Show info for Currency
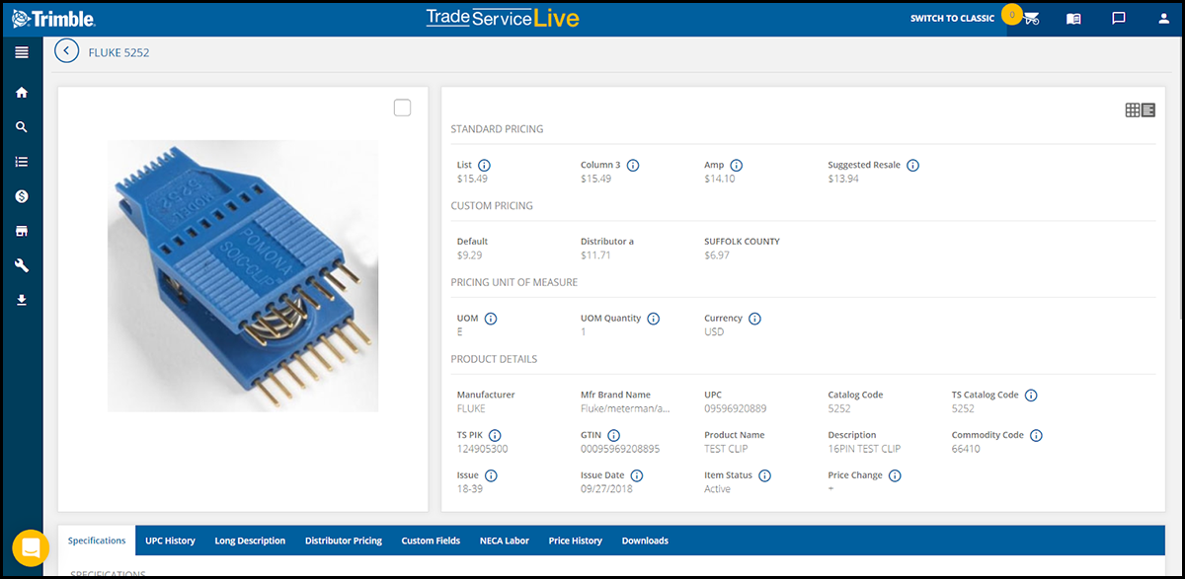Image resolution: width=1185 pixels, height=579 pixels. click(755, 319)
